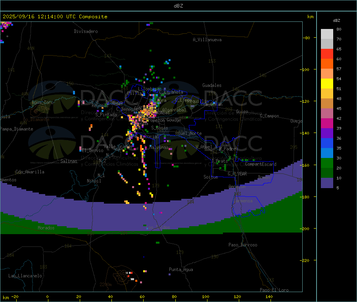Click the 'dBZ' label above the color legend
Image resolution: width=357 pixels, height=302 pixels.
tap(336, 21)
